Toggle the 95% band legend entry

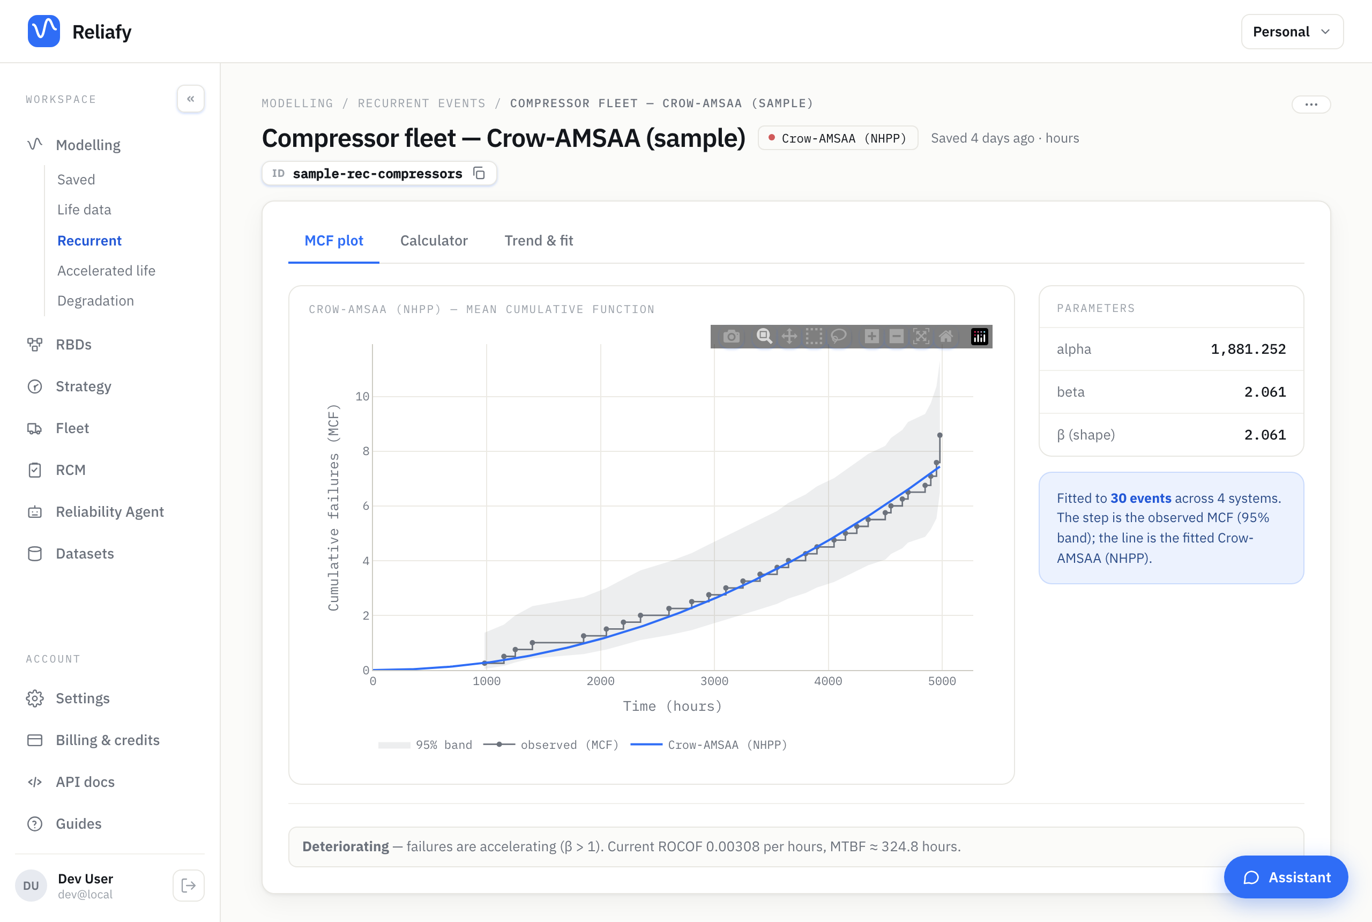click(x=426, y=745)
